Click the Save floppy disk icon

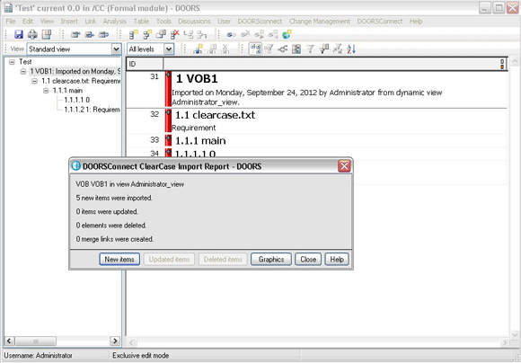(18, 34)
